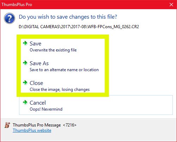The width and height of the screenshot is (177, 142).
Task: Click 'Close the image, losing changes' text
Action: 60,89
